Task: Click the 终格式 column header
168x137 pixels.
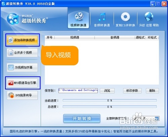Action: [x=152, y=38]
